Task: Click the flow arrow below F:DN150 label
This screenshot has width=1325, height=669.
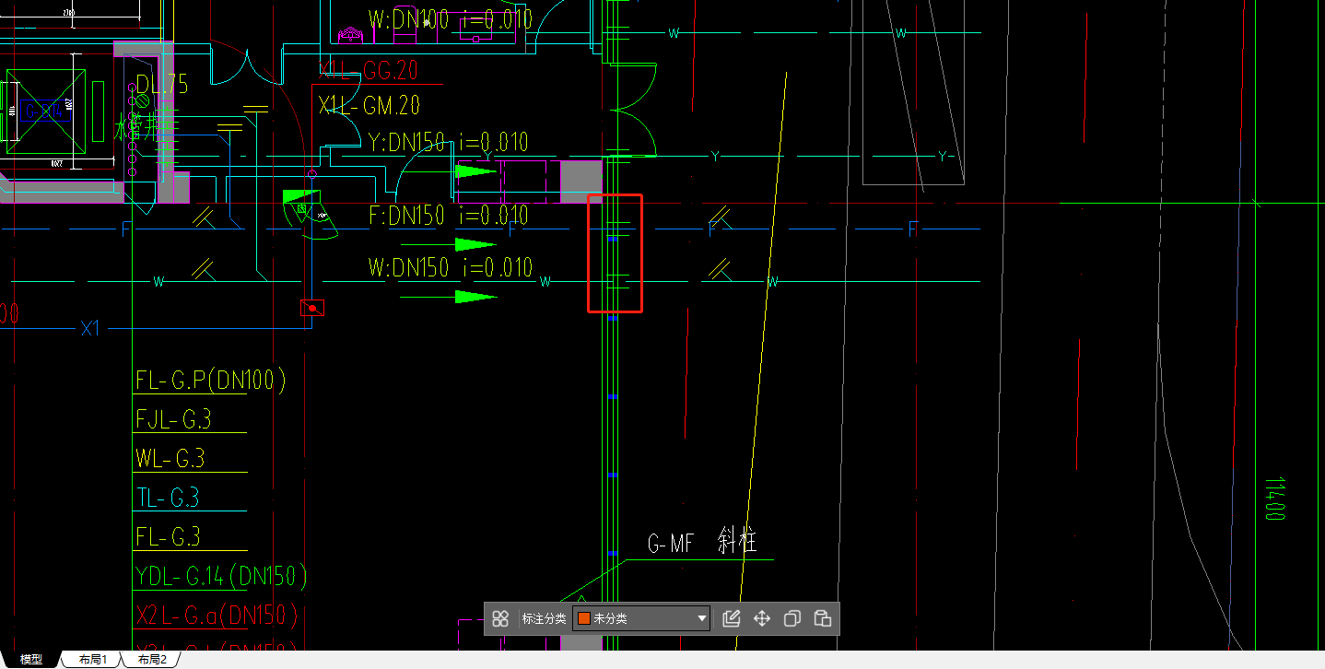Action: pos(475,244)
